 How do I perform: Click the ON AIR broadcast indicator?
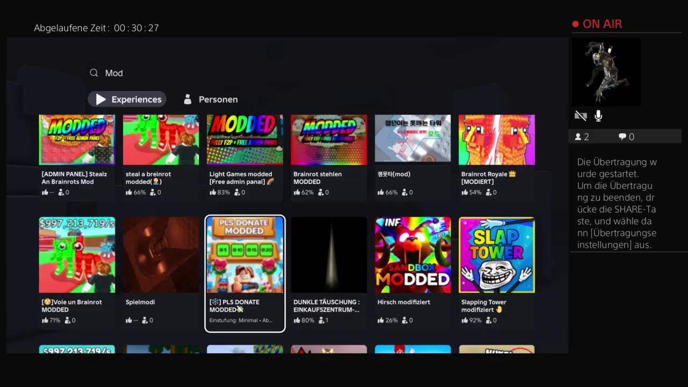[x=597, y=24]
